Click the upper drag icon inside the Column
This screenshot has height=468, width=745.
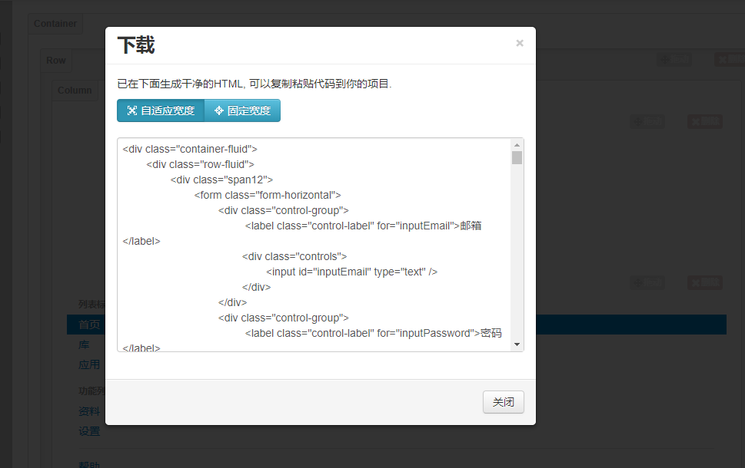point(647,120)
